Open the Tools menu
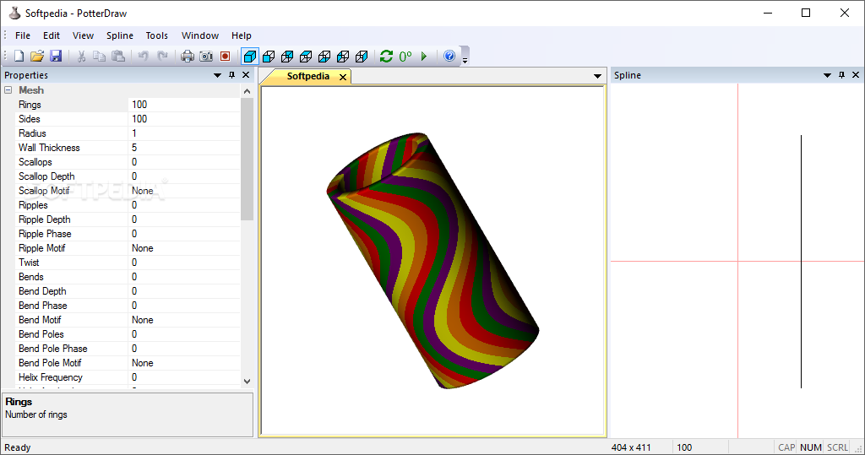This screenshot has height=455, width=865. 156,35
